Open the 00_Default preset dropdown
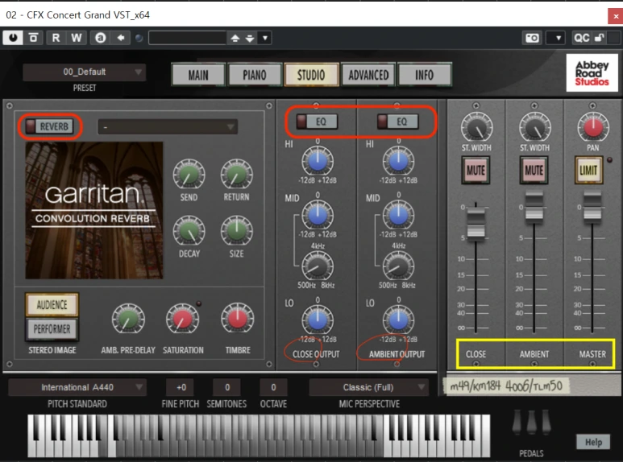Screen dimensions: 623x462 85,72
